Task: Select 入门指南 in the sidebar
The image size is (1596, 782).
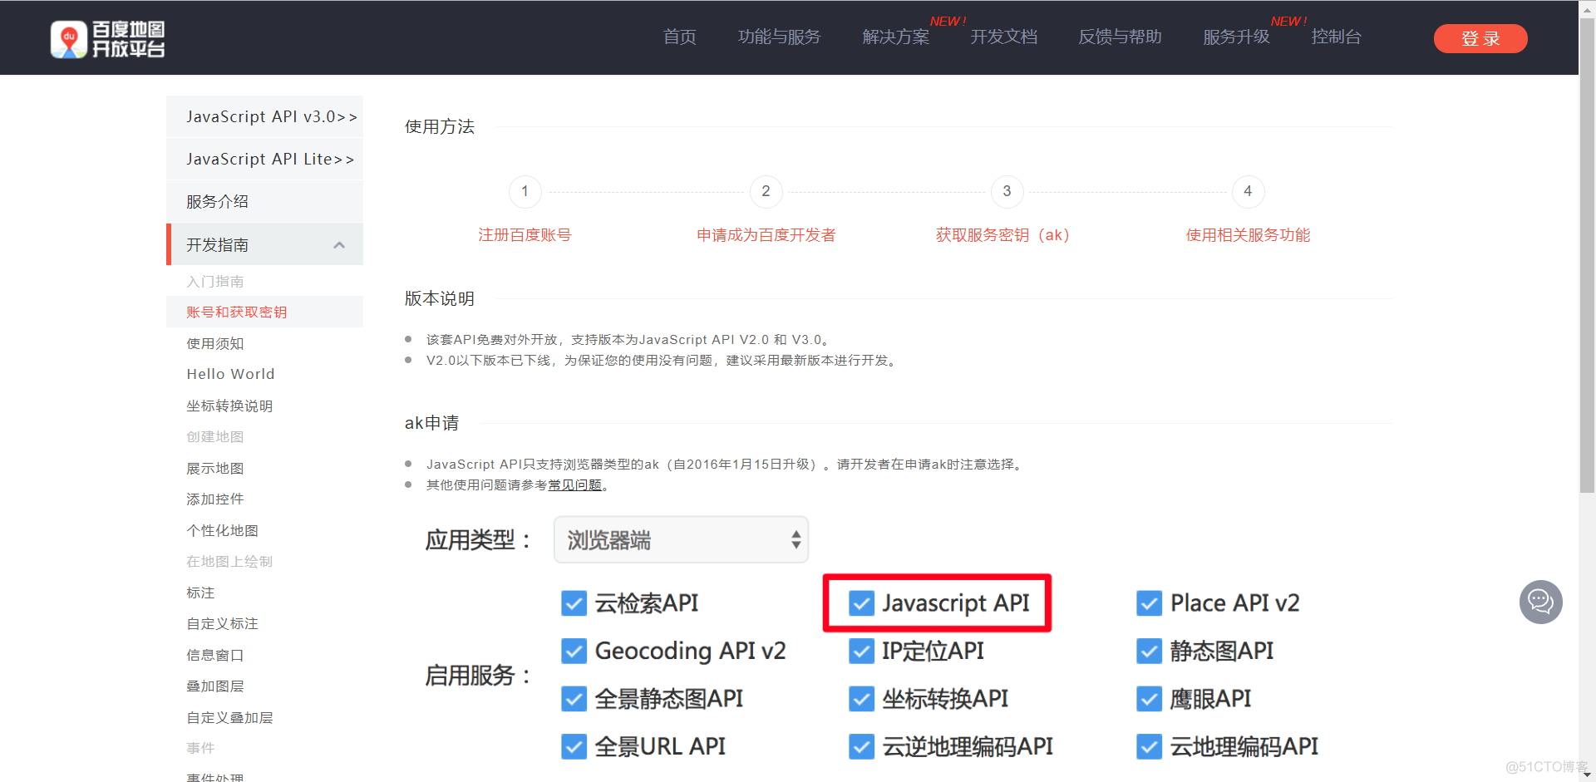Action: tap(214, 282)
